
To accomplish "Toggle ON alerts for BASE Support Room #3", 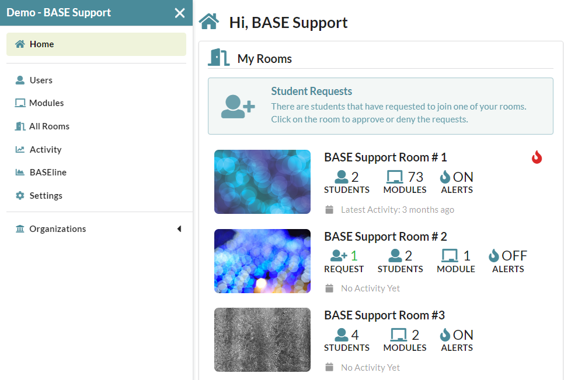I will 457,340.
